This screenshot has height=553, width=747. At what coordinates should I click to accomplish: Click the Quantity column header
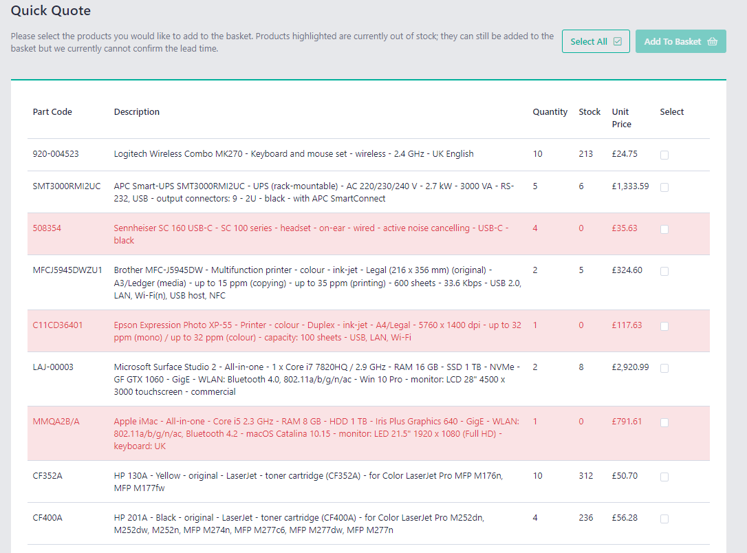[550, 112]
